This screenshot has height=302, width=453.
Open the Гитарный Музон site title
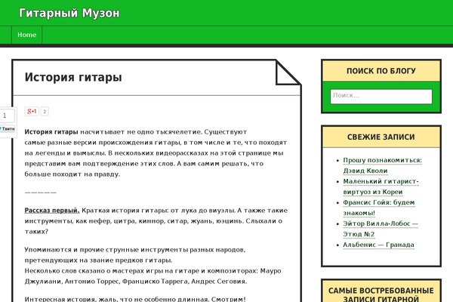(x=69, y=14)
